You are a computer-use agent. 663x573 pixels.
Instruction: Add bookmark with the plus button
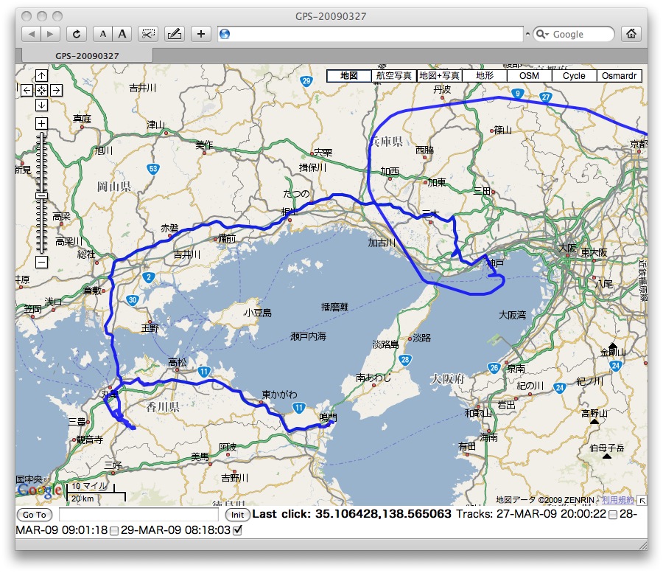201,34
